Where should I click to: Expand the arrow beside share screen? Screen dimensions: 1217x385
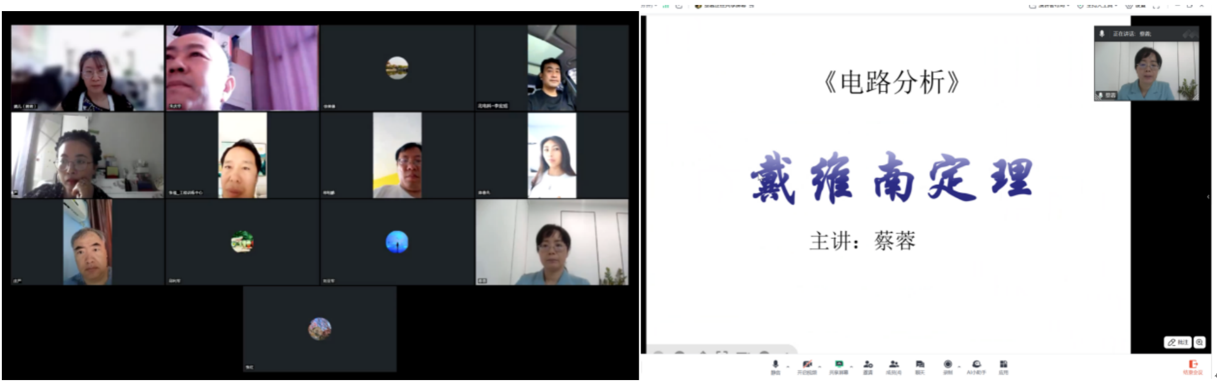(x=851, y=367)
